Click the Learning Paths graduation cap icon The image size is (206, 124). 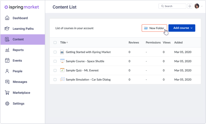pos(7,29)
